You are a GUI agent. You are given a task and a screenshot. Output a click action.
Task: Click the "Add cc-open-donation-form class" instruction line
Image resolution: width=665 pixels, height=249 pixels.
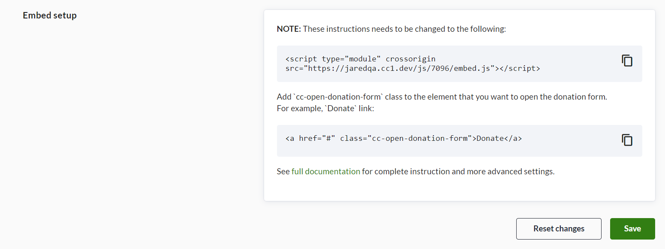[442, 97]
